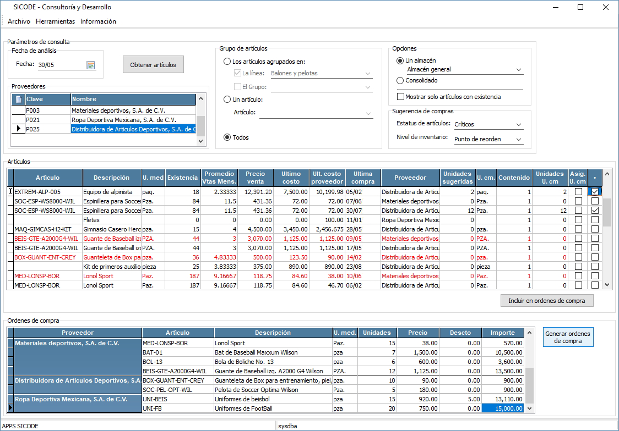Click the Artículos grid top-left selector icon

tap(10, 178)
